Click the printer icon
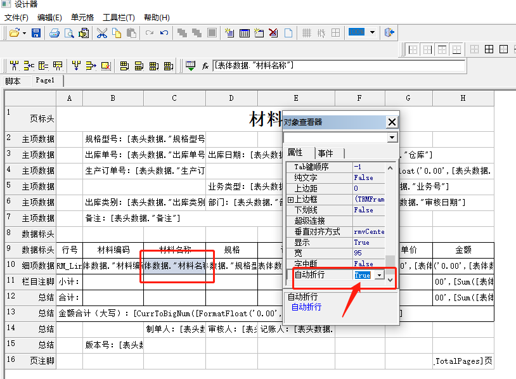The image size is (516, 379). tap(55, 32)
